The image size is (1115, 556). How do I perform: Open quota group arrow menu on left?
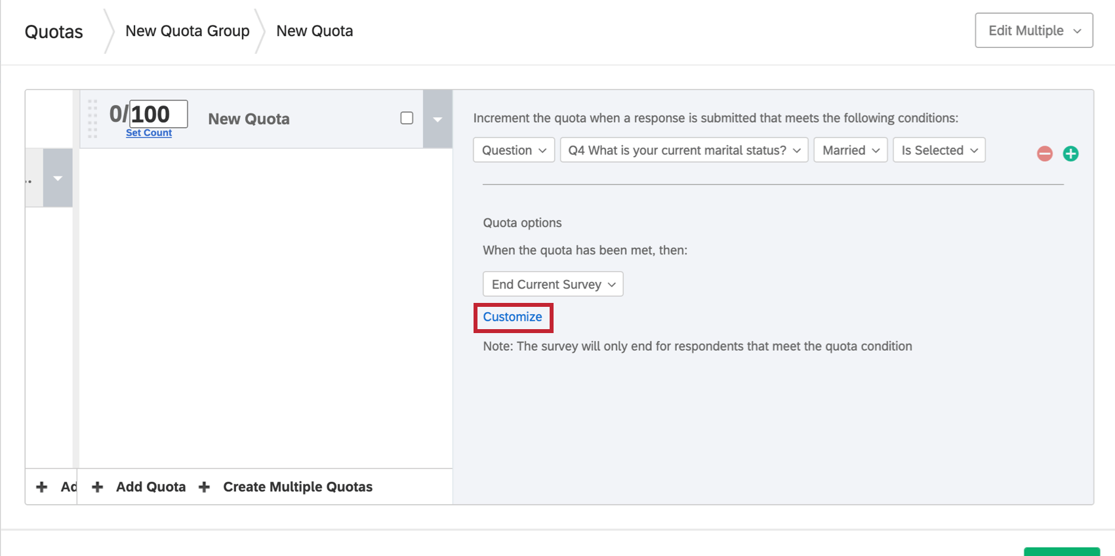click(x=58, y=178)
